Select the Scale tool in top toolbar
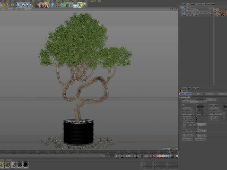 [3, 5]
